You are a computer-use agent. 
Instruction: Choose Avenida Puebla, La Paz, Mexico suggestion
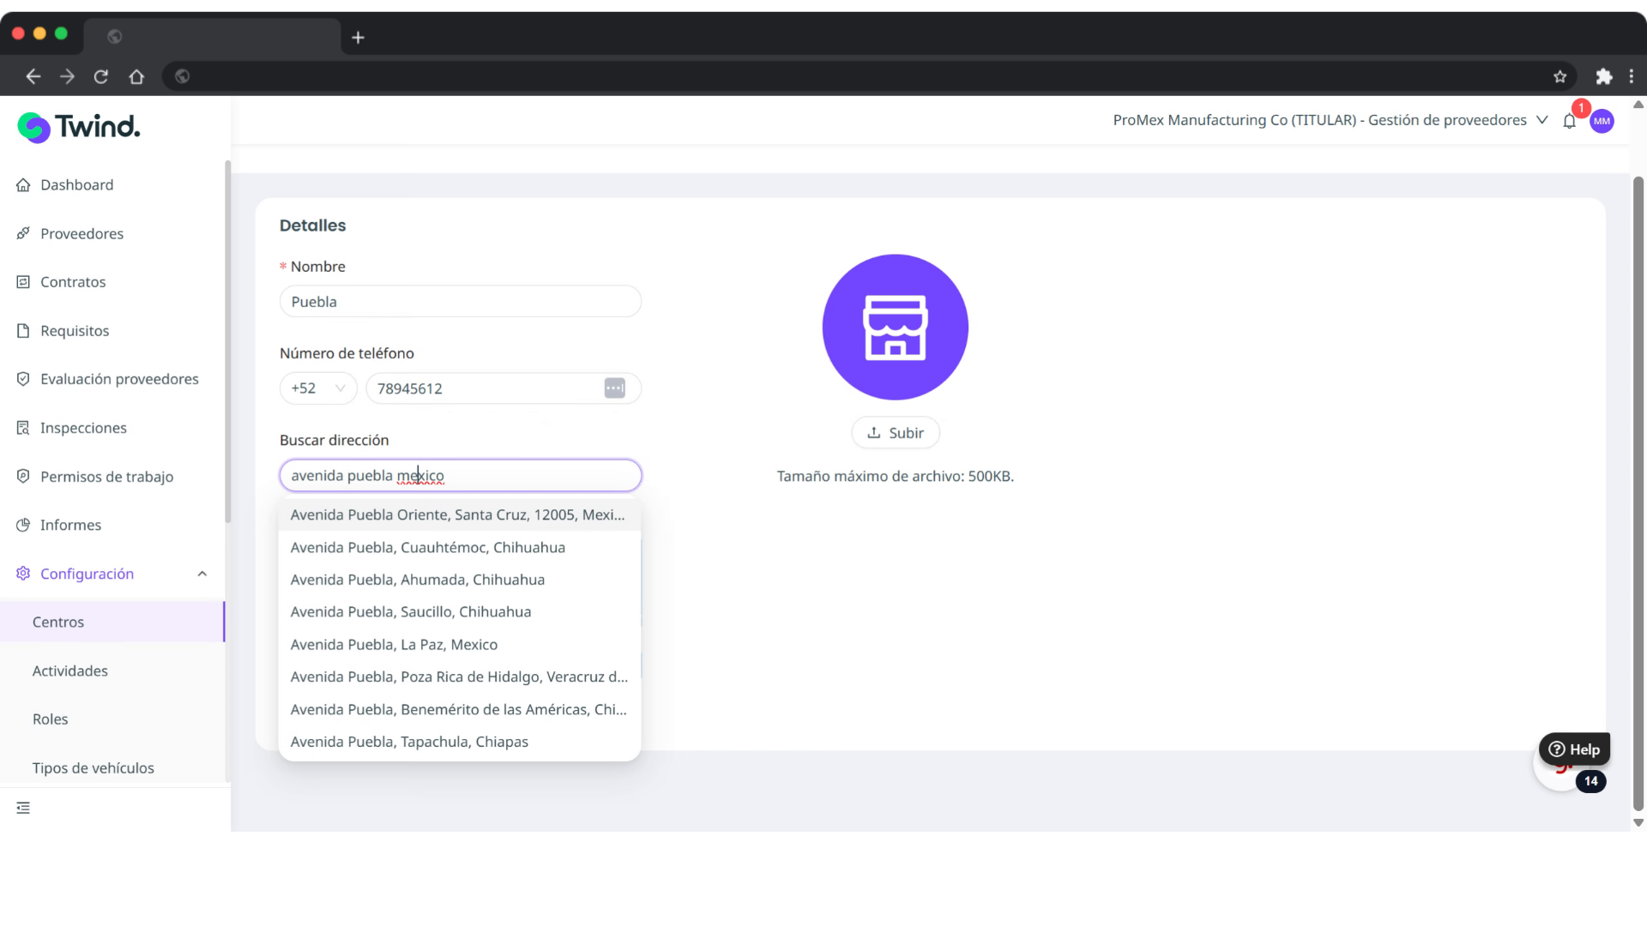(394, 645)
